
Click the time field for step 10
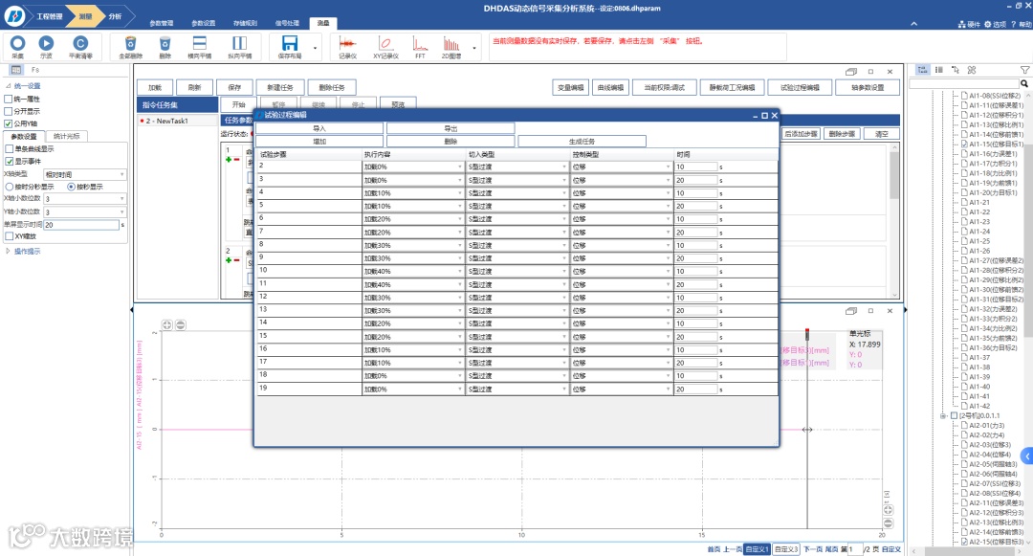pyautogui.click(x=695, y=271)
